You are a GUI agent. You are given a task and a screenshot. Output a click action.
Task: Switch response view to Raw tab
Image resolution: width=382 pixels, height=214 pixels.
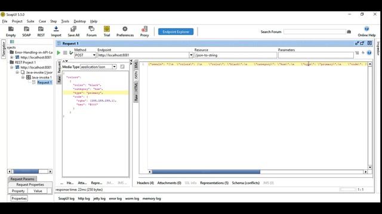[x=136, y=97]
